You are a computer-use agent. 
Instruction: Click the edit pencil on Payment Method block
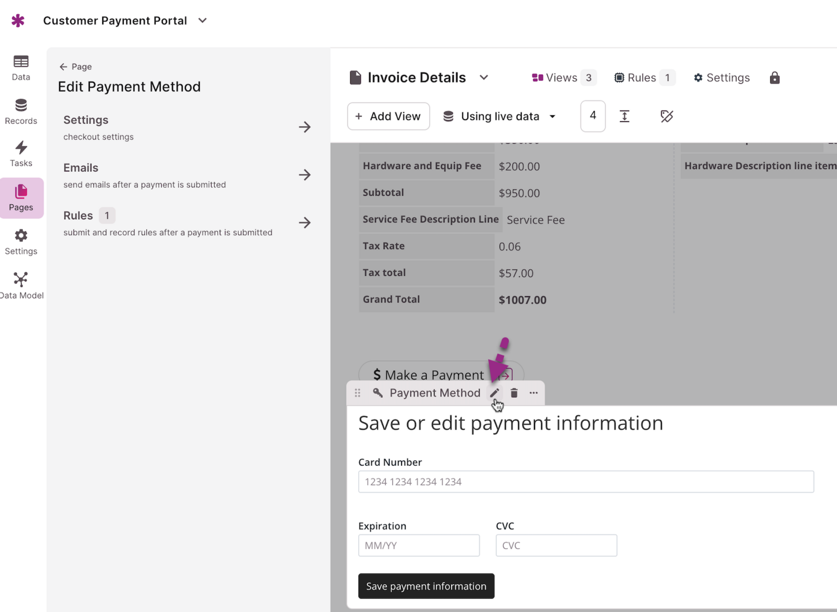(x=494, y=393)
